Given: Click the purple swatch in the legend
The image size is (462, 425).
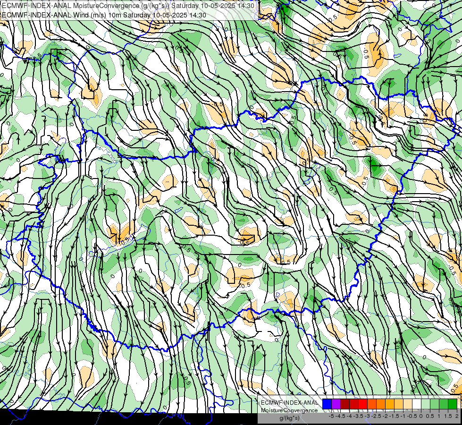Looking at the screenshot, I should coord(336,404).
